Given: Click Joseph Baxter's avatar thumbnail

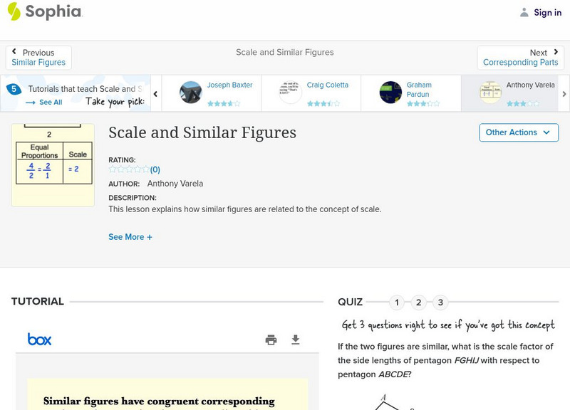Looking at the screenshot, I should [191, 93].
